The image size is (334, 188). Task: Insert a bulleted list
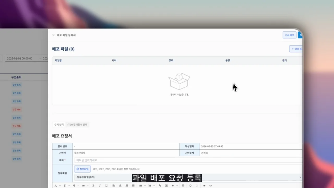point(141,186)
